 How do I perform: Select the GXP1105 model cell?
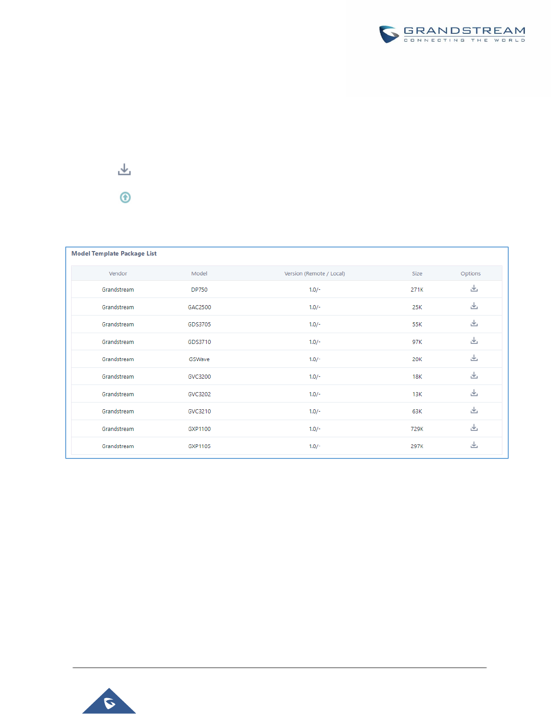click(199, 446)
